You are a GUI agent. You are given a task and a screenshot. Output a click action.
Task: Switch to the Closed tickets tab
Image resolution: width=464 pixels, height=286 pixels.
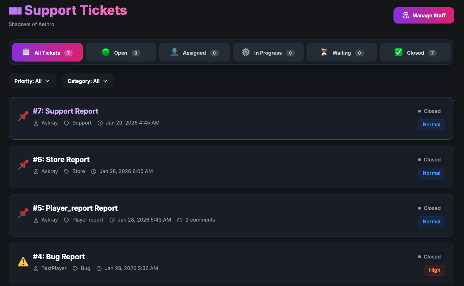click(x=415, y=52)
